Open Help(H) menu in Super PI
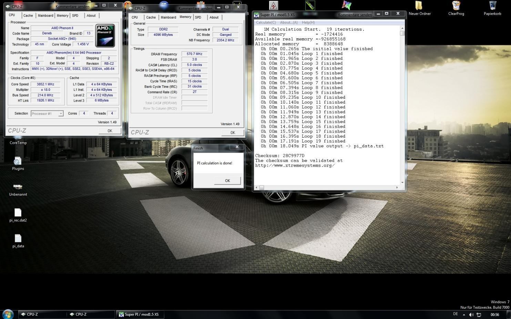Image resolution: width=511 pixels, height=319 pixels. tap(308, 22)
